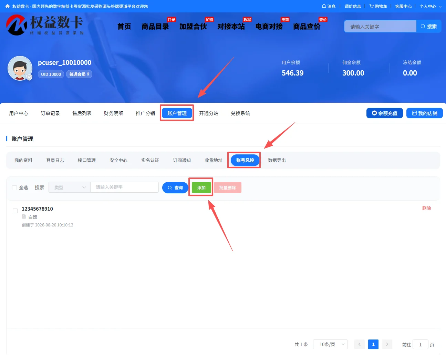Click the 前往 page number input
The height and width of the screenshot is (355, 446).
(x=421, y=344)
